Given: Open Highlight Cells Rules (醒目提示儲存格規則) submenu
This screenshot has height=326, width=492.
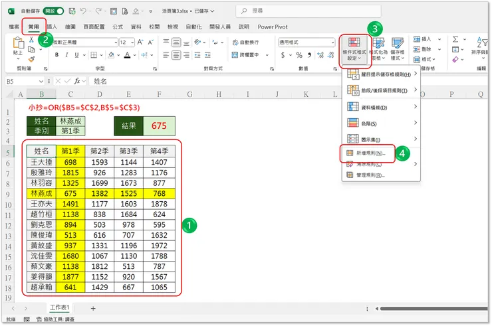Looking at the screenshot, I should (382, 74).
